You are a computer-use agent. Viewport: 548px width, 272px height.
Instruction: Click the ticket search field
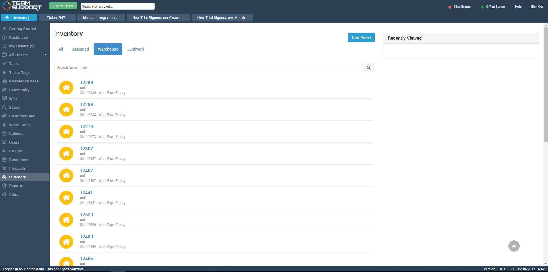(118, 6)
